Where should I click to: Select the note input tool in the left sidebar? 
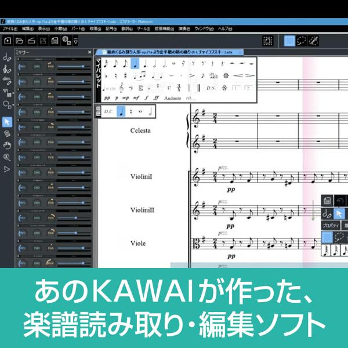pyautogui.click(x=7, y=57)
